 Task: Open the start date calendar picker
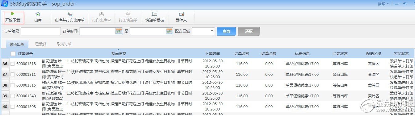coord(119,31)
